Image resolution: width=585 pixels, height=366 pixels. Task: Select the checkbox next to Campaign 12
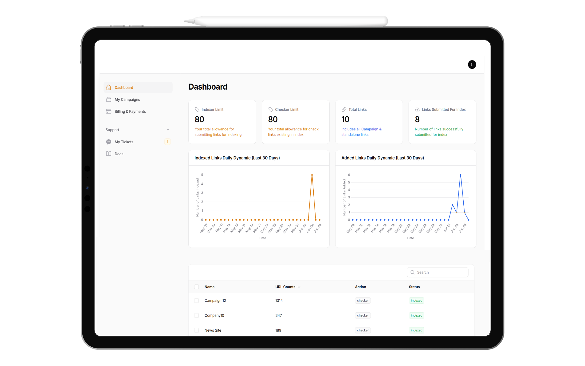coord(196,300)
